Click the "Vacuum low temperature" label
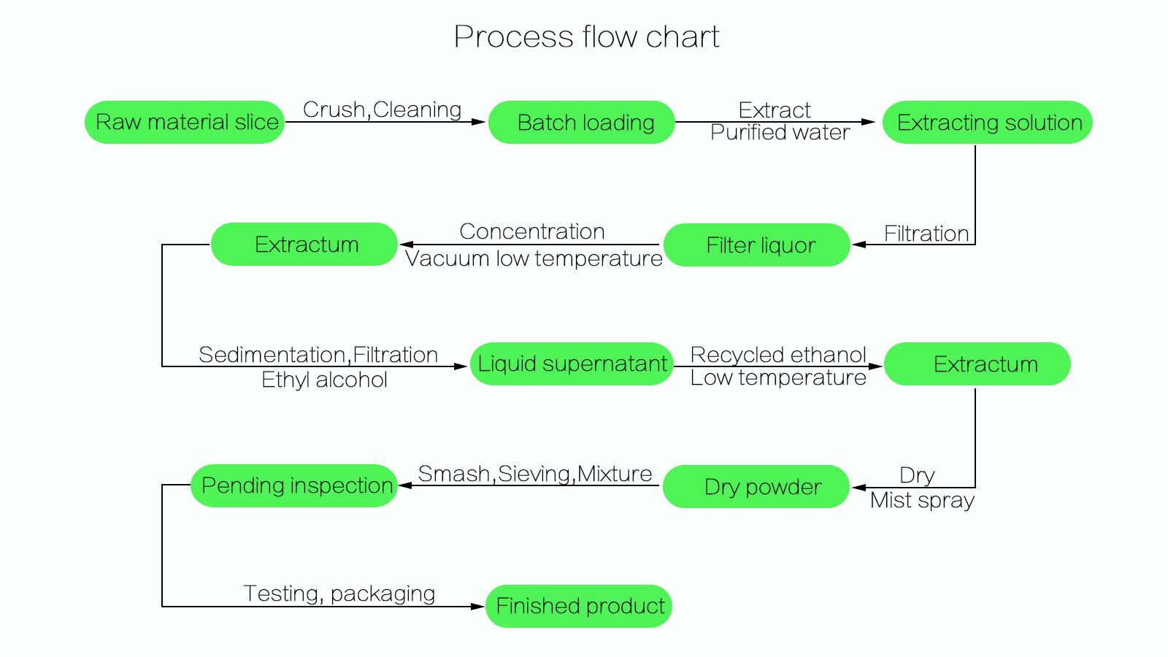Viewport: 1168px width, 657px height. [x=534, y=258]
